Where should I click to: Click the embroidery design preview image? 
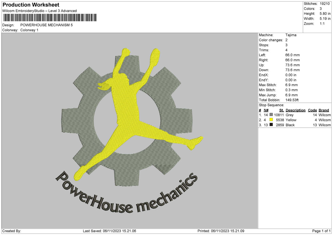pos(130,131)
